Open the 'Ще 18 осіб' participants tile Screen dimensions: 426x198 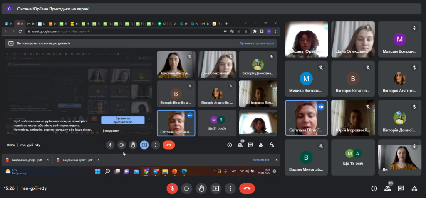pyautogui.click(x=354, y=157)
